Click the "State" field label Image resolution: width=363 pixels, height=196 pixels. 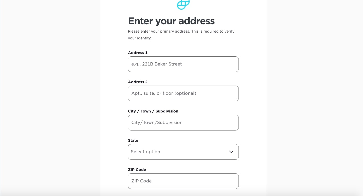133,140
